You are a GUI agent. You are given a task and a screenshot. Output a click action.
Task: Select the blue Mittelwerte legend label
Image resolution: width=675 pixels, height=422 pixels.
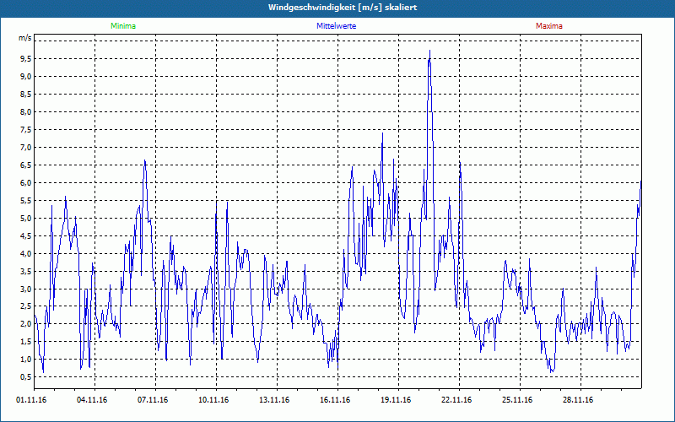pos(336,26)
